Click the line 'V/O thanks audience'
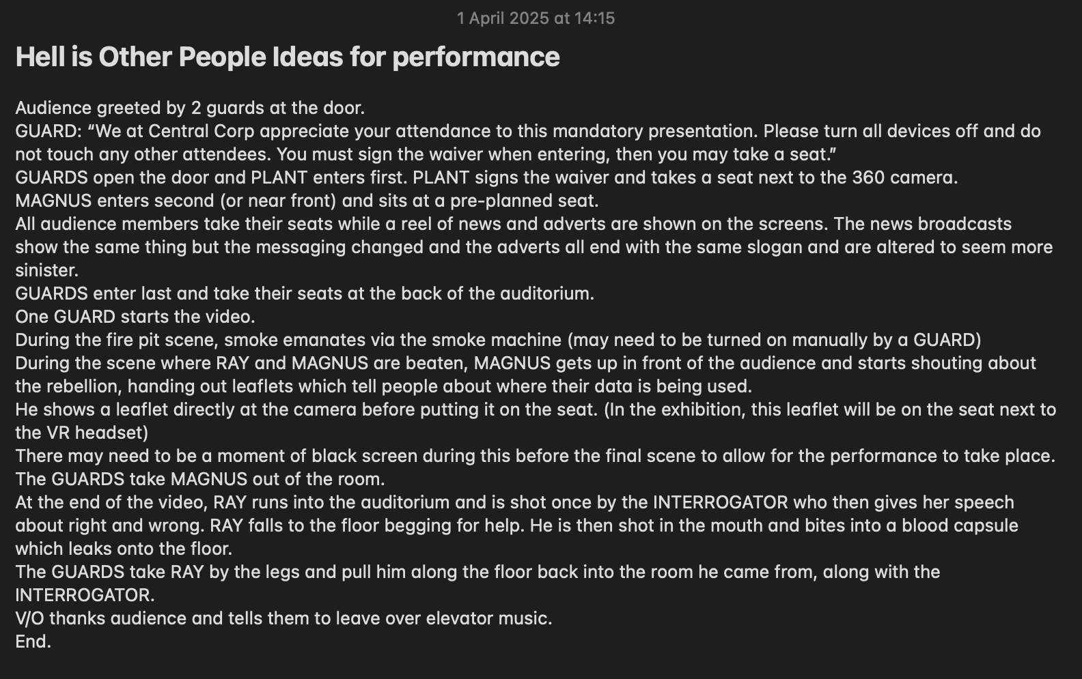1082x679 pixels. [283, 619]
